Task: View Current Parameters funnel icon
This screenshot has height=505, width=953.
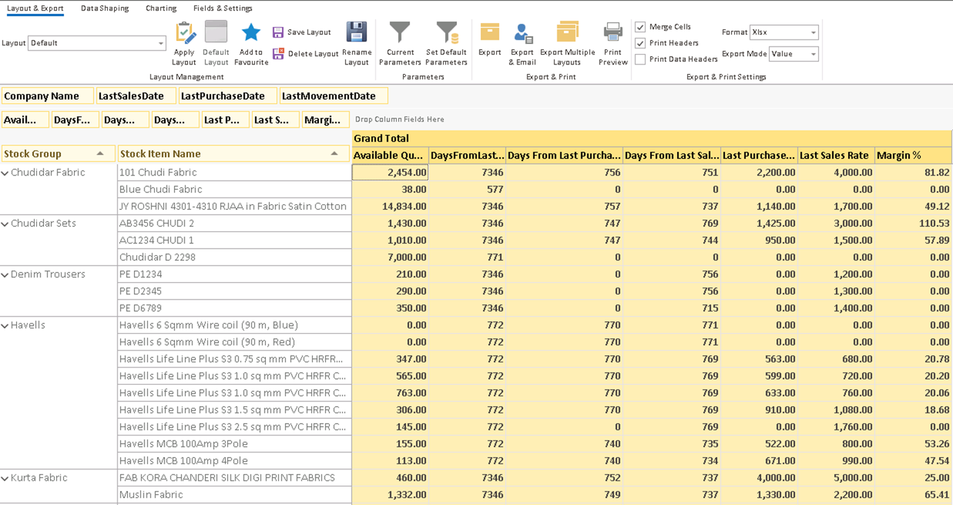Action: point(399,33)
